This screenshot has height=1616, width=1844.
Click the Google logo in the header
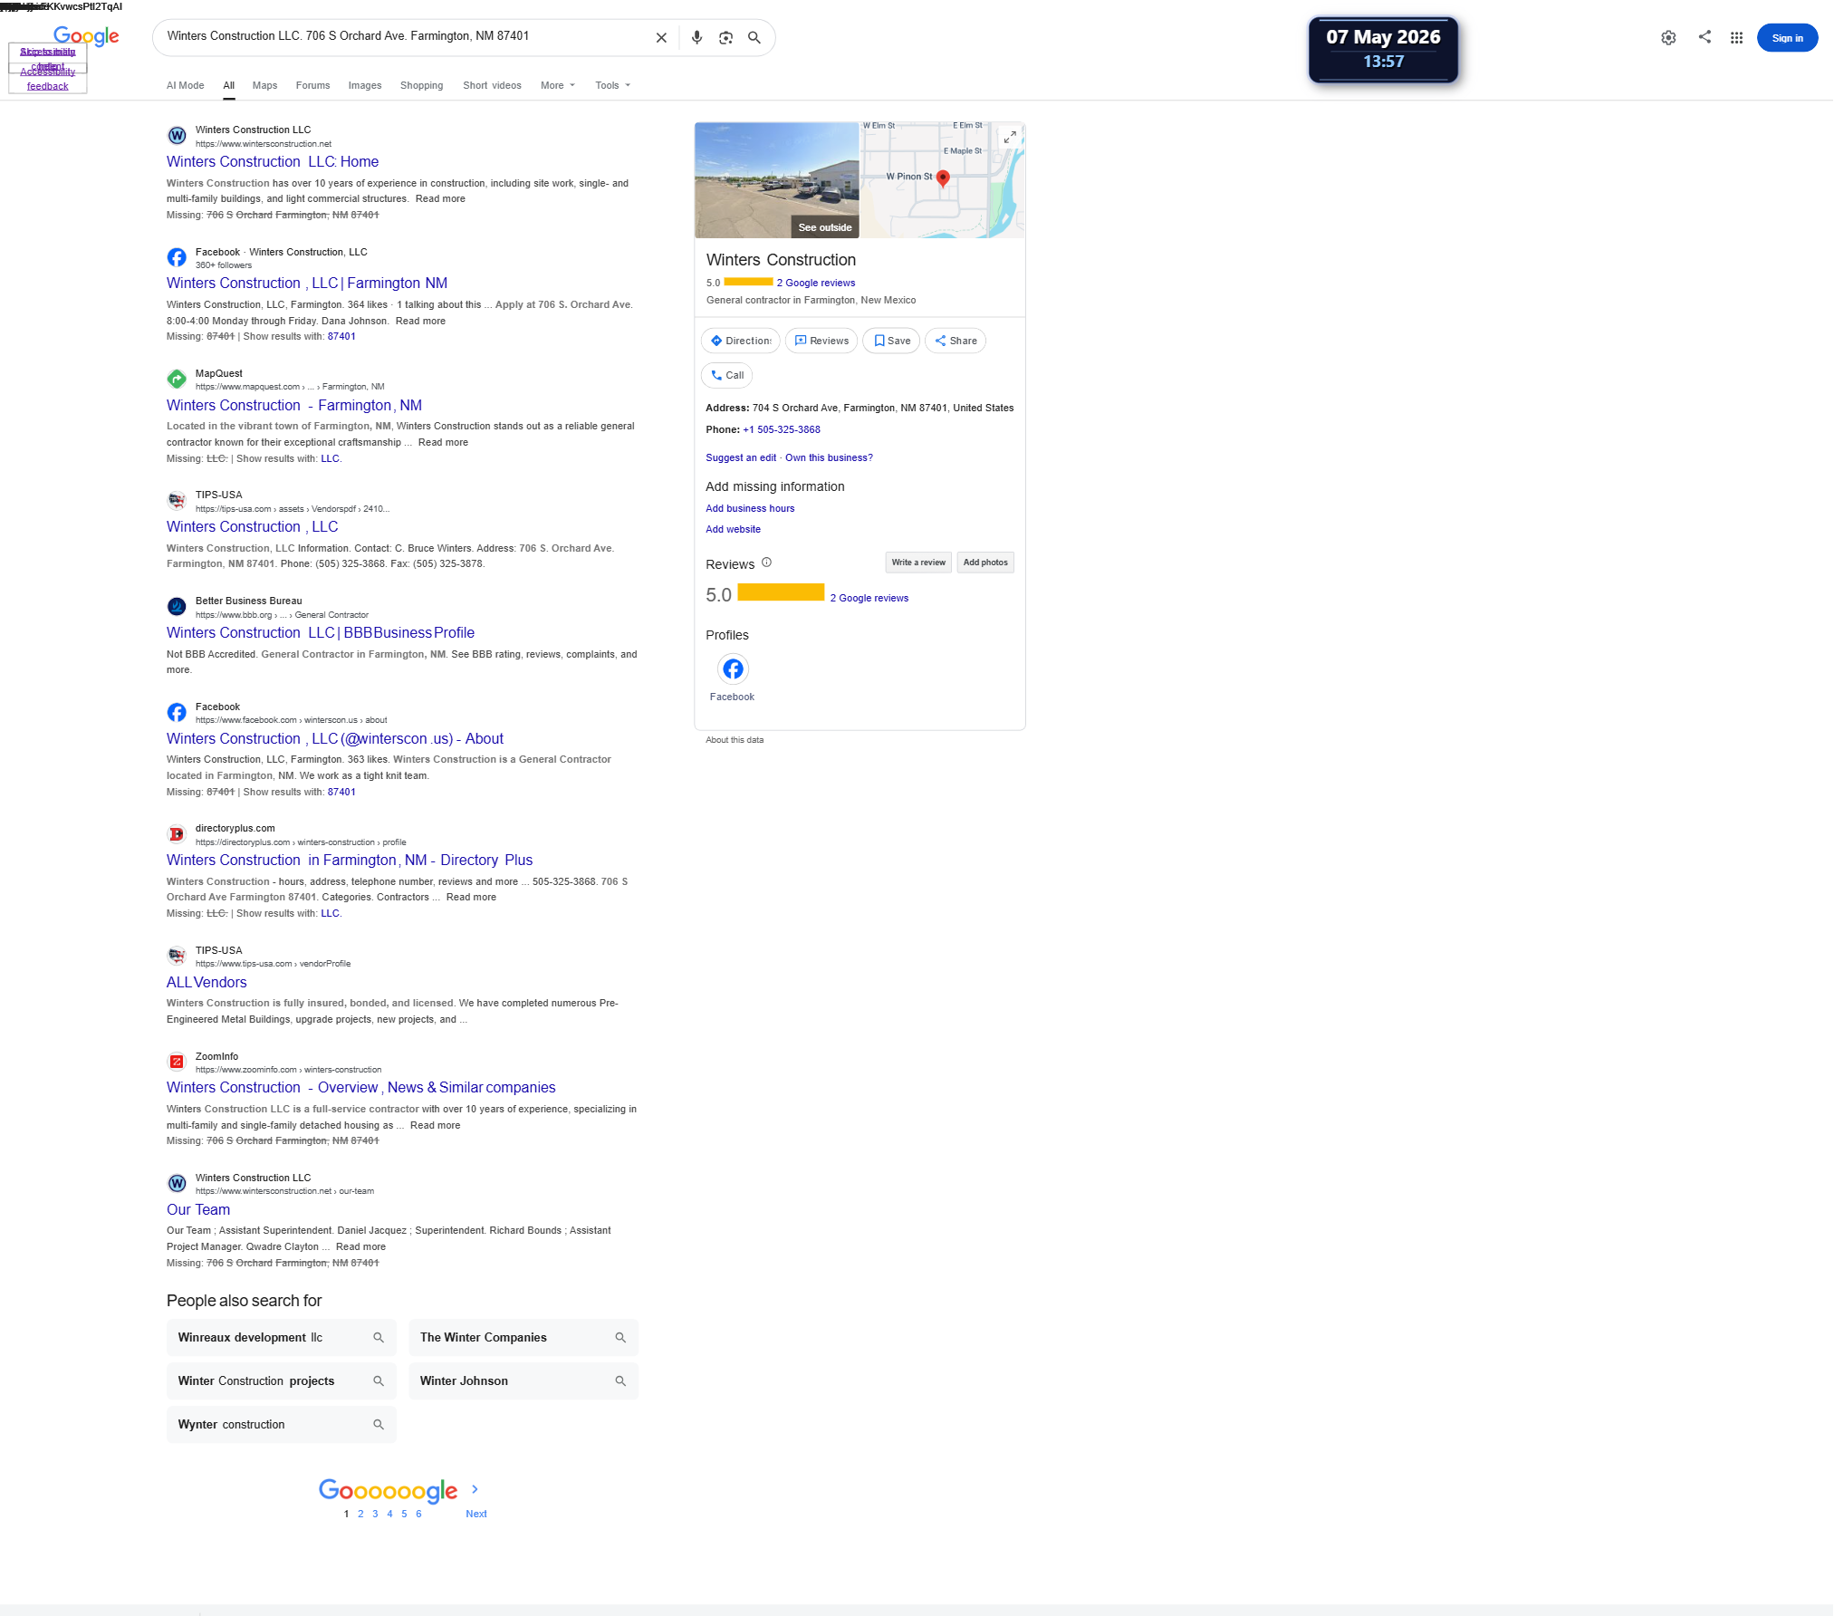tap(86, 36)
